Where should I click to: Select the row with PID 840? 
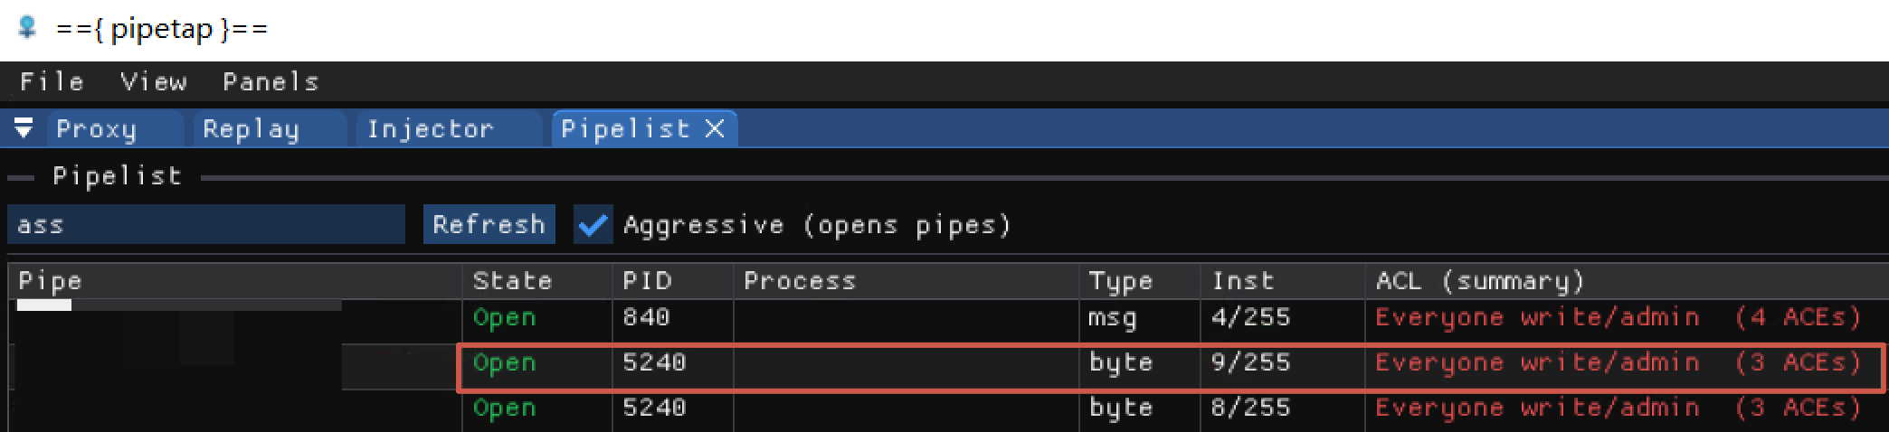(x=948, y=318)
